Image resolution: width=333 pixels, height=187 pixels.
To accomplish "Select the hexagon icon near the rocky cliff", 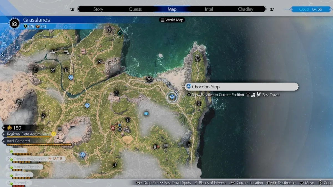I will pyautogui.click(x=99, y=62).
